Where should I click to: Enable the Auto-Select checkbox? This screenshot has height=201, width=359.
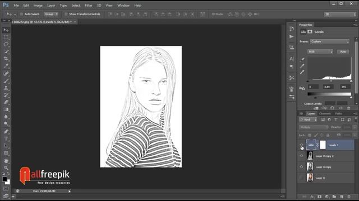21,14
